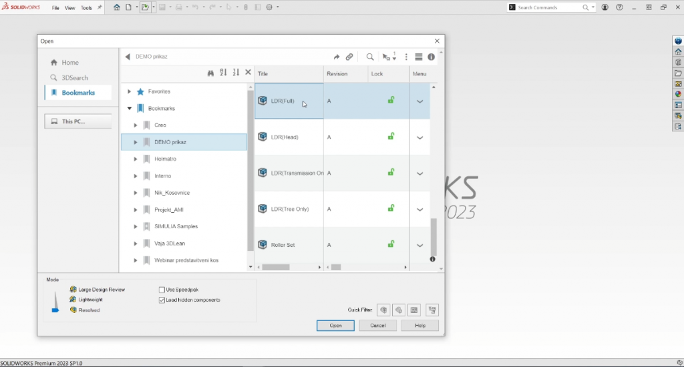Click the bookmark tree vertical scrollbar

pyautogui.click(x=250, y=170)
